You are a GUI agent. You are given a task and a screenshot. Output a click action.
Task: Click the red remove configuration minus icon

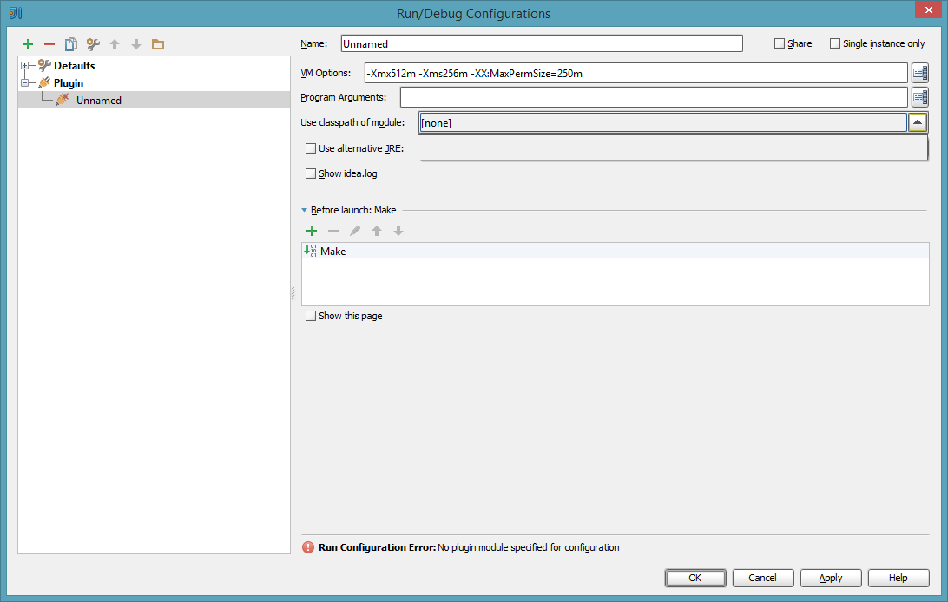(49, 44)
